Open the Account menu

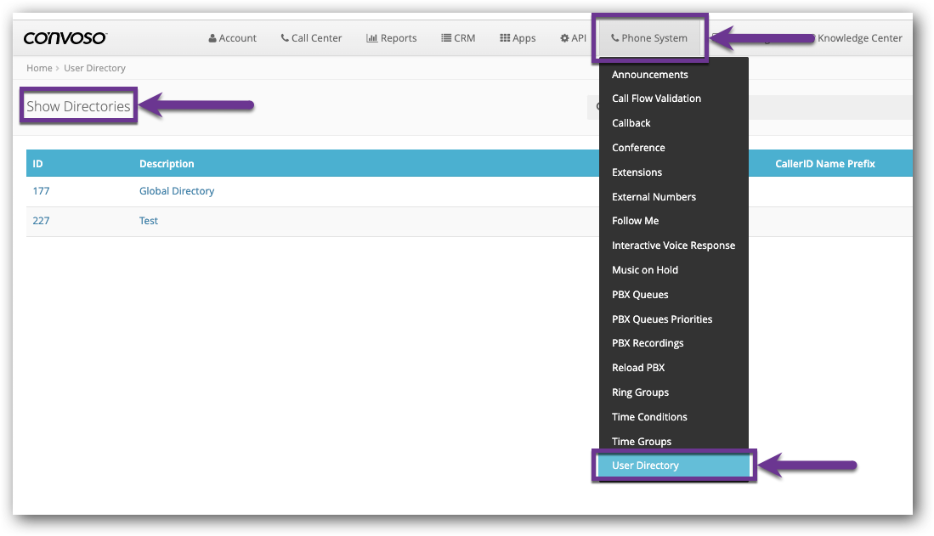(x=232, y=38)
